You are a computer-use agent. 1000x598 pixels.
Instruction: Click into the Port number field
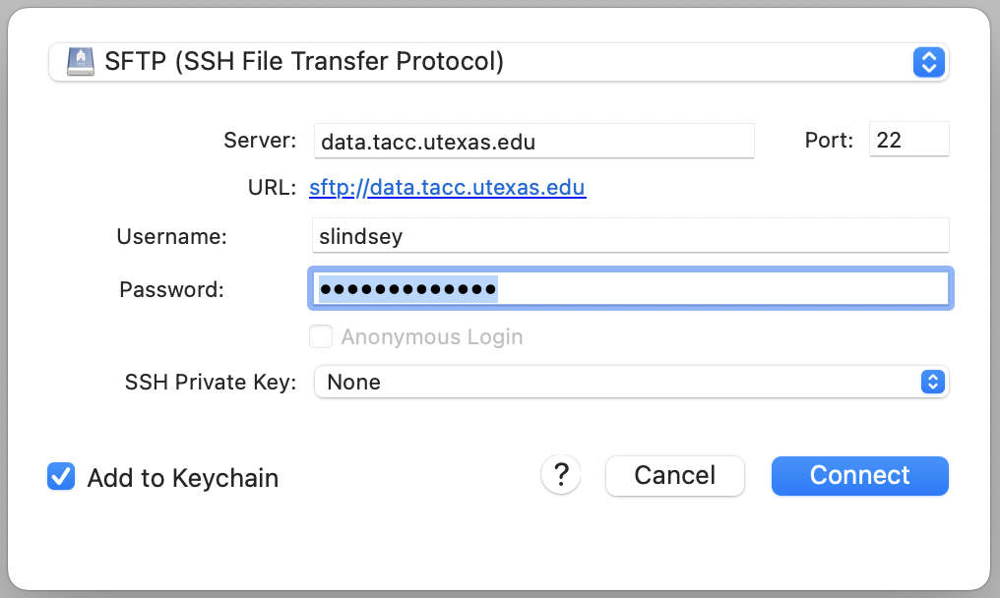[908, 141]
